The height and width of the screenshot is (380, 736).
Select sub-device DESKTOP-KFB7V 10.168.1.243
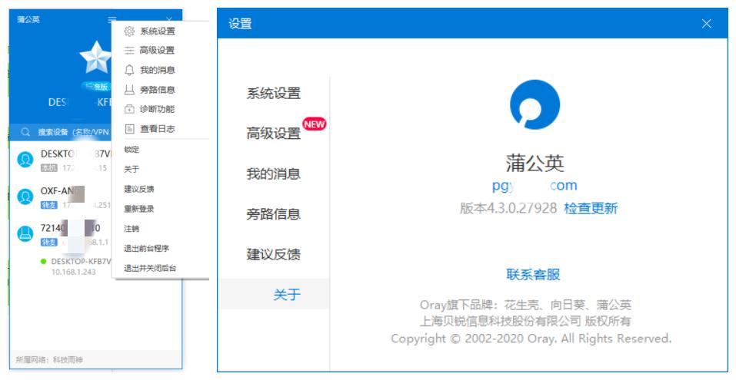(x=75, y=266)
